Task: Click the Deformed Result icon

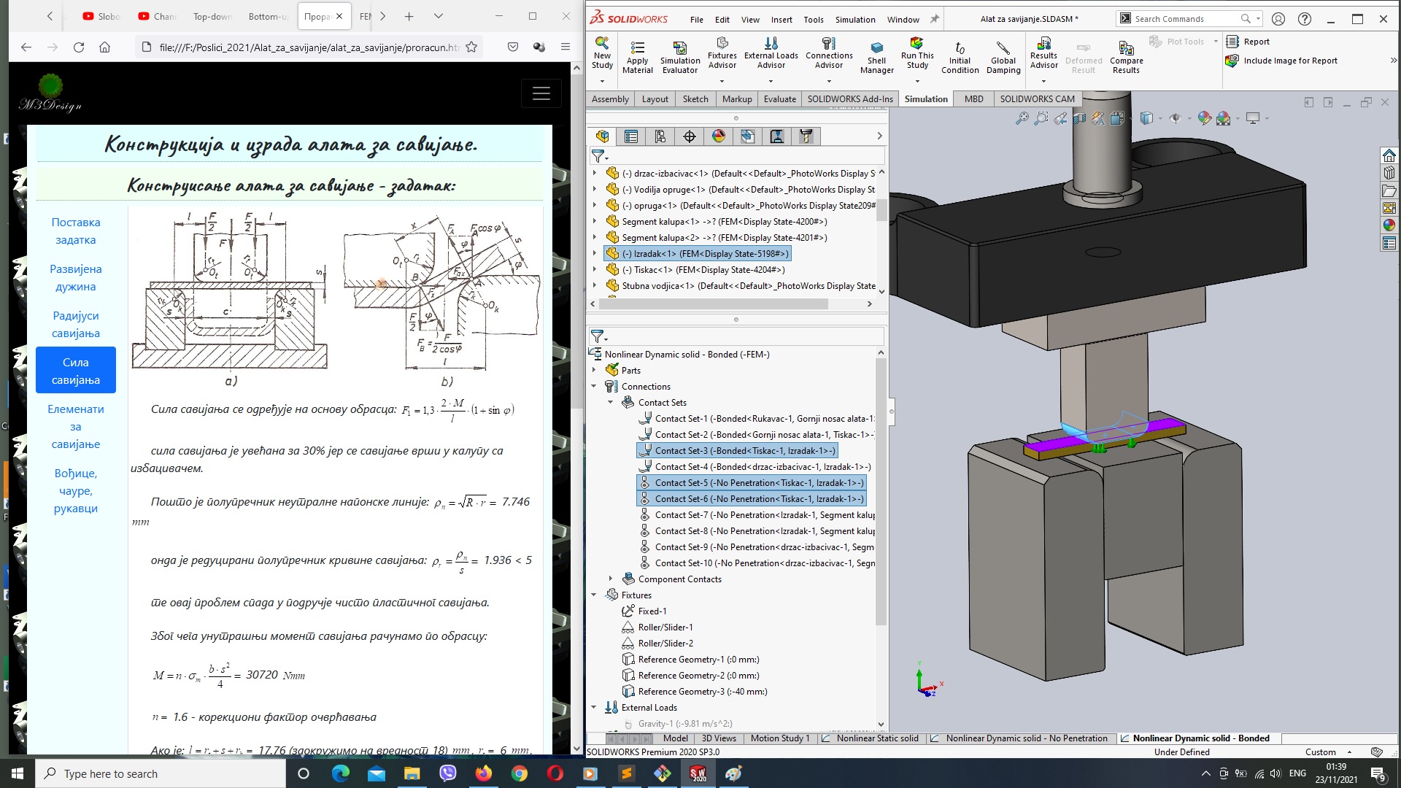Action: (x=1084, y=48)
